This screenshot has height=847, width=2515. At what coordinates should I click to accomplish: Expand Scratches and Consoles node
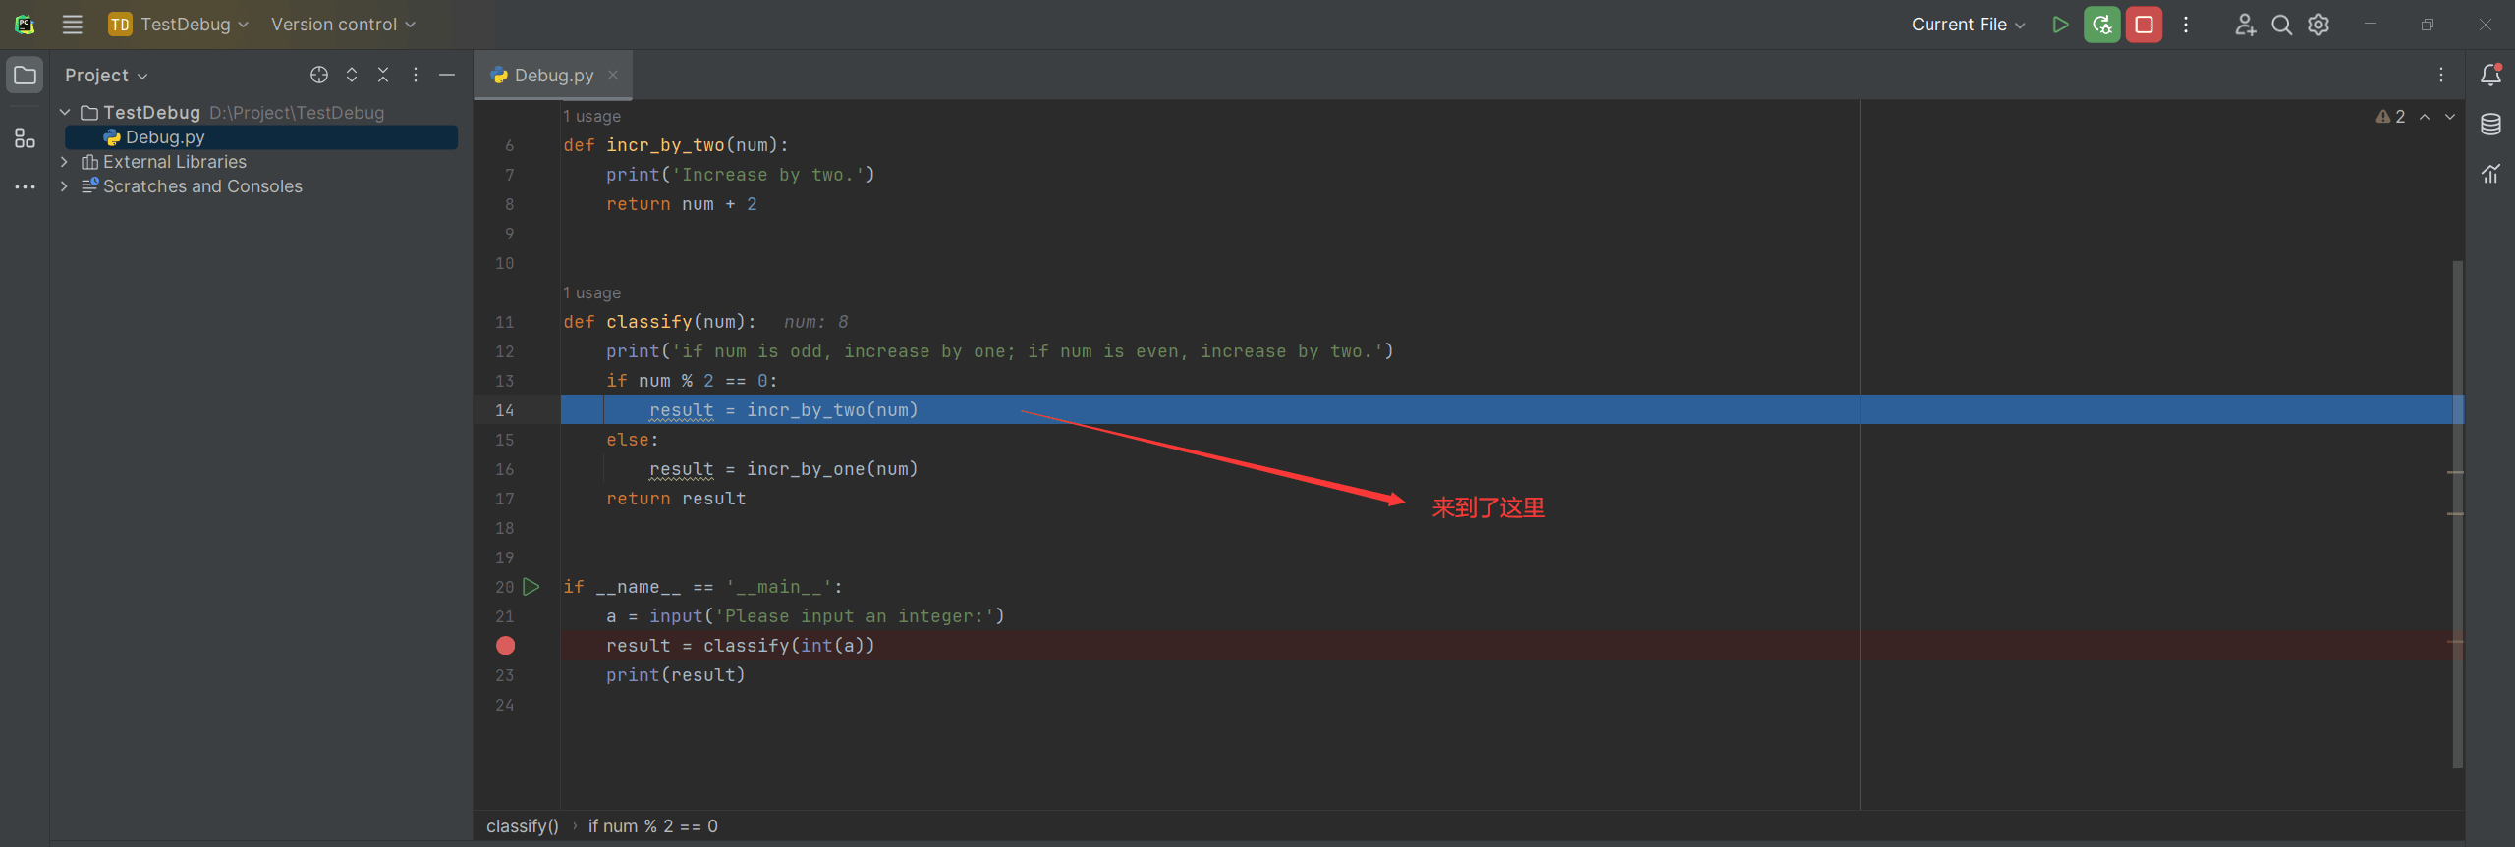65,186
